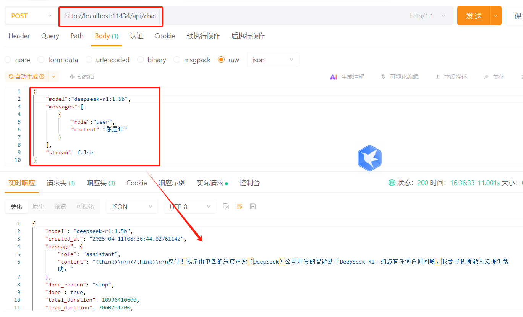Open the request Cookie tab
523x317 pixels.
(165, 36)
